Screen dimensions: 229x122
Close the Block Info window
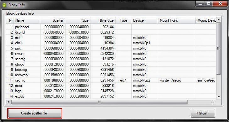click(x=221, y=4)
